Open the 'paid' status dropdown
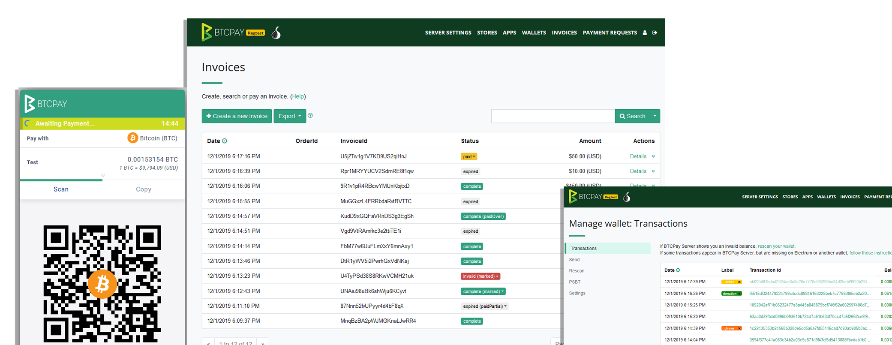 [x=469, y=156]
